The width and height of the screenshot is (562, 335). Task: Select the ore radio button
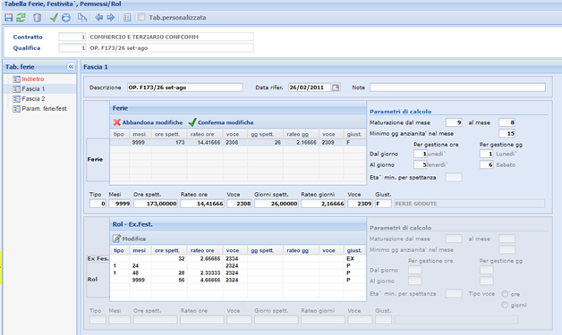click(505, 294)
